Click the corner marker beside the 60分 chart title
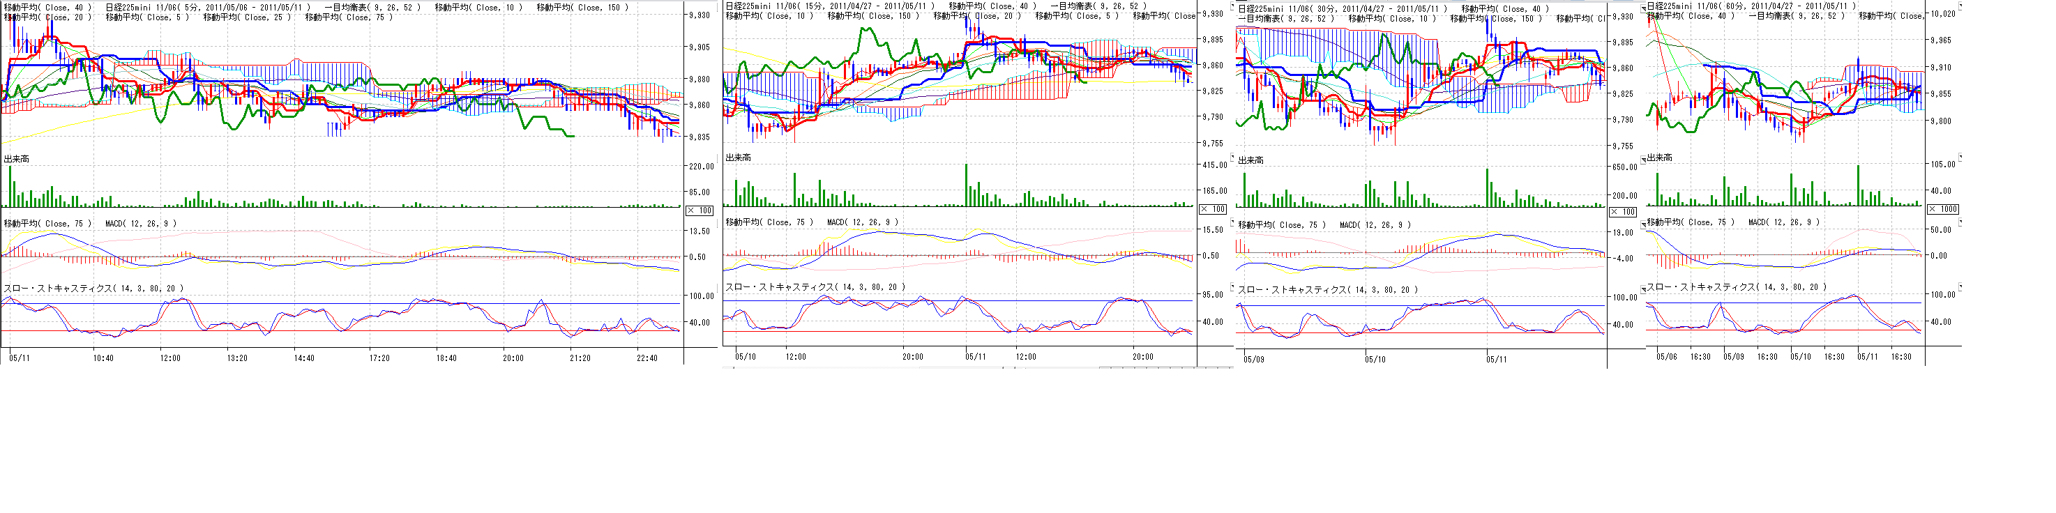Screen dimensions: 2056x513 click(1642, 6)
